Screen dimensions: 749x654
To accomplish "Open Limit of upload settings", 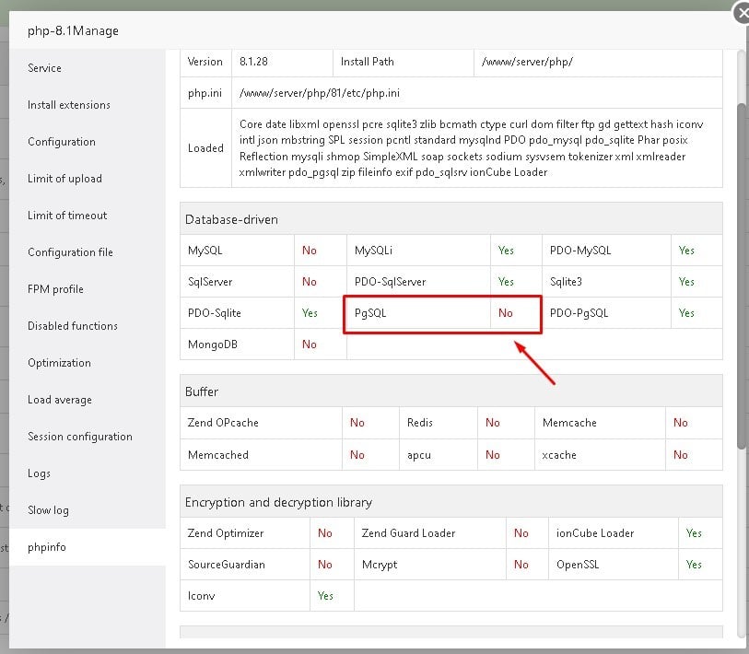I will point(64,179).
